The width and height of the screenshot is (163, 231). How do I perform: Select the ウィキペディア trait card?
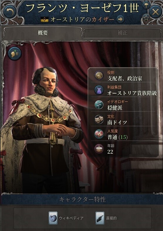click(66, 218)
